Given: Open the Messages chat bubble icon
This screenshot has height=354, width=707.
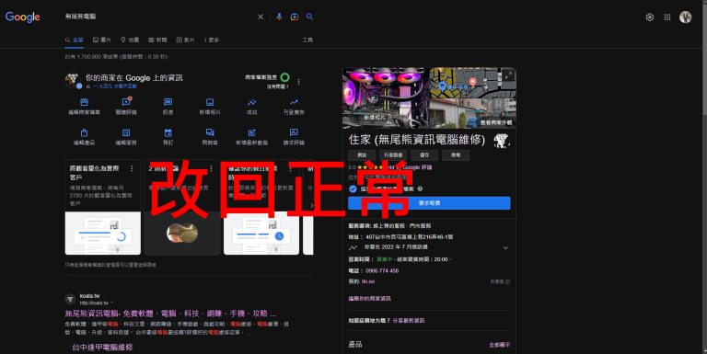Looking at the screenshot, I should click(x=168, y=102).
